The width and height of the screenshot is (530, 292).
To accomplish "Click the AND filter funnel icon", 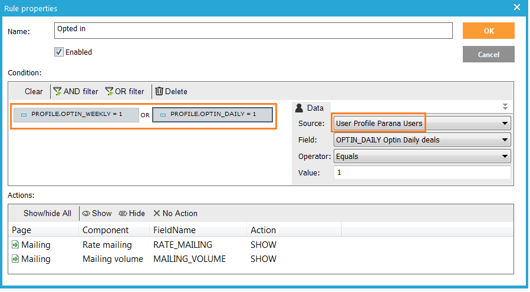I will click(x=58, y=91).
